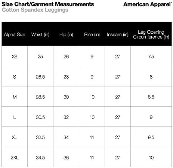Select the 2XL size row label
The height and width of the screenshot is (168, 173).
pos(15,158)
